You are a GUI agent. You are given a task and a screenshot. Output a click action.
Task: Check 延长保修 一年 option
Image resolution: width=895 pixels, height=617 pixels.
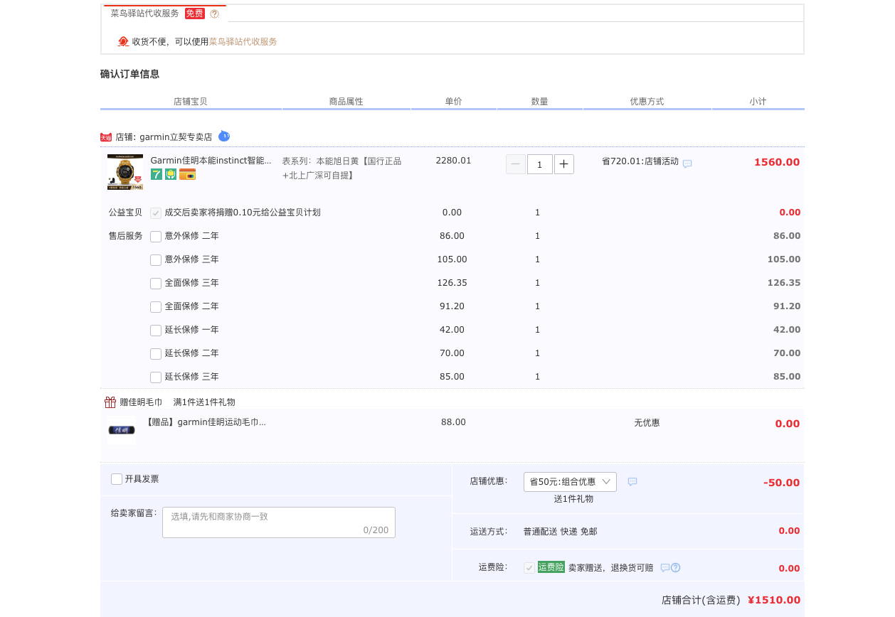pyautogui.click(x=156, y=330)
